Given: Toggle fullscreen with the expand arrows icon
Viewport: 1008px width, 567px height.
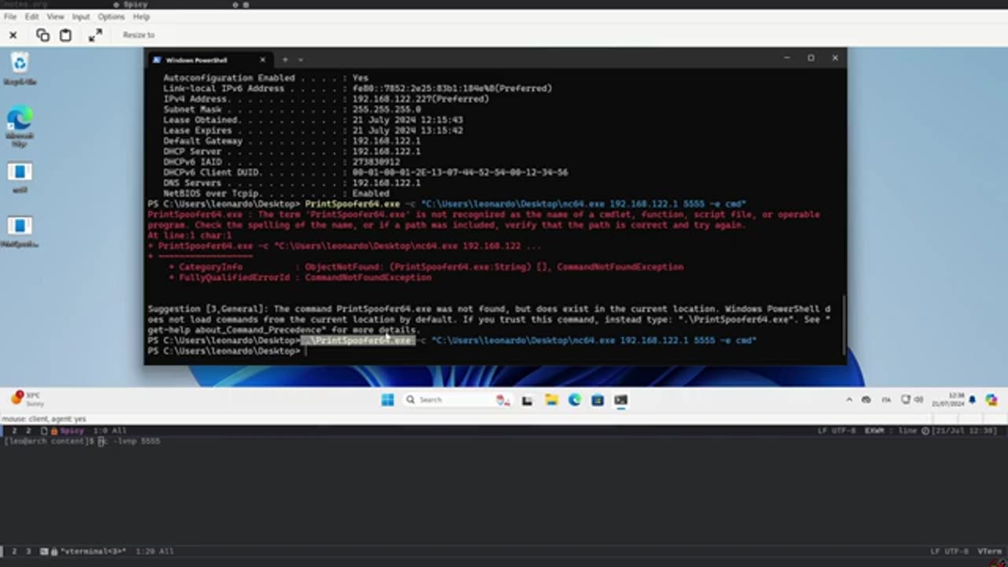Looking at the screenshot, I should point(95,35).
